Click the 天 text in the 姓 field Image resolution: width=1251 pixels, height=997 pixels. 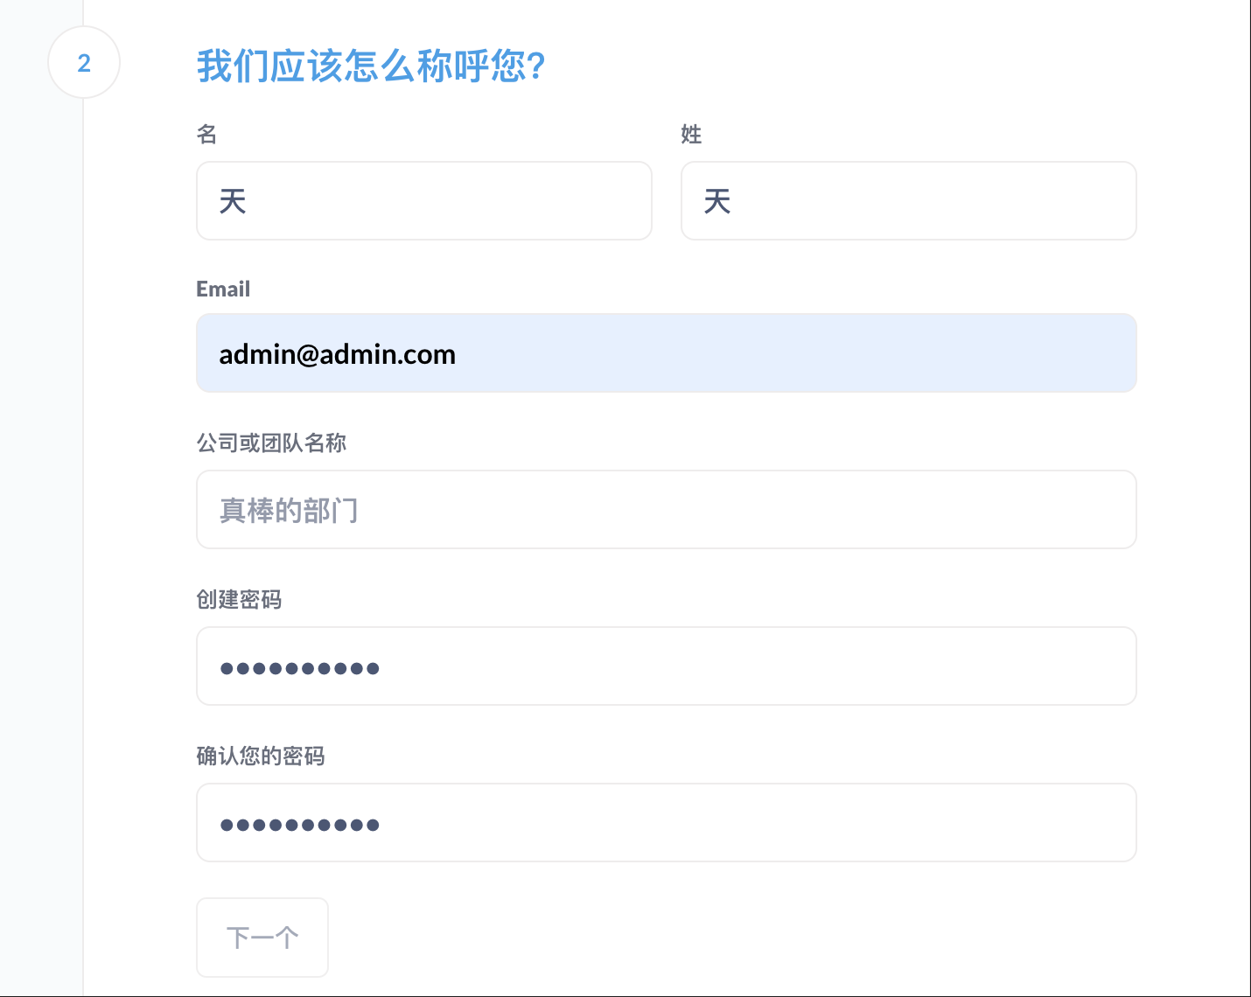(717, 202)
